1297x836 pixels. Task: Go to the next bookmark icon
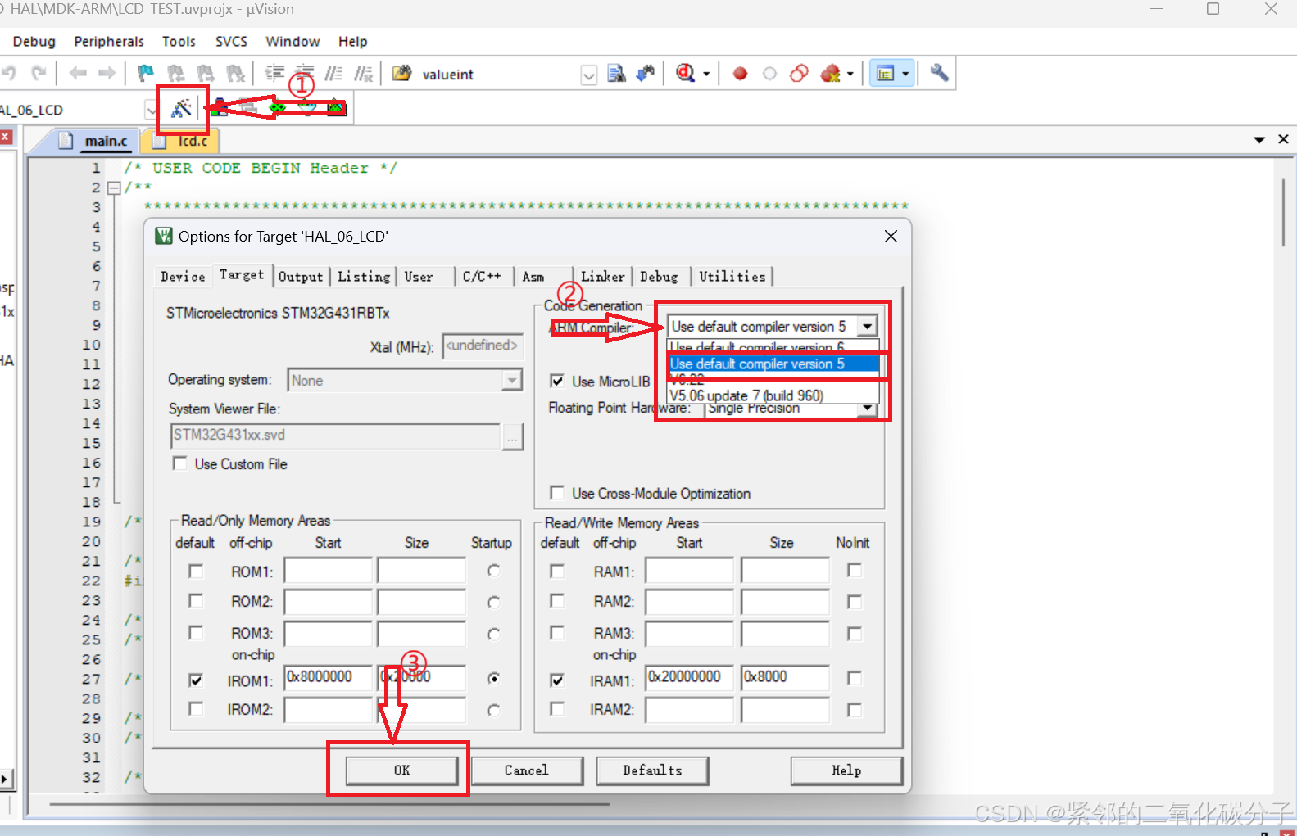point(206,74)
